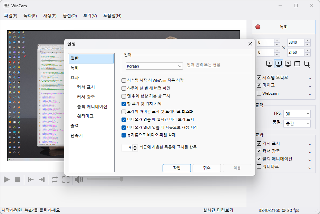Check 맨 위에 항상 기본 창 표시
320x214 pixels.
pyautogui.click(x=124, y=96)
